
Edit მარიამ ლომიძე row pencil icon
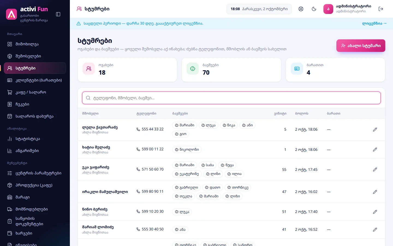pos(375,230)
